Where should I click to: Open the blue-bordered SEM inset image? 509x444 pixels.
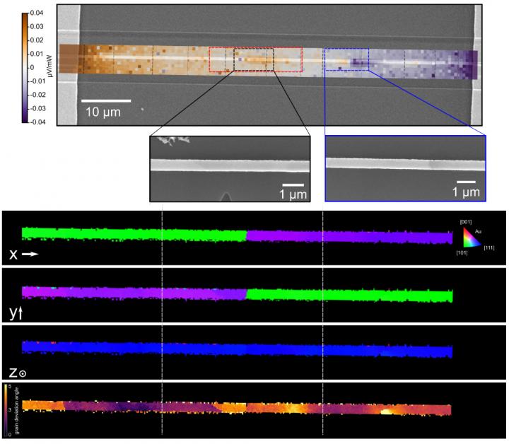[x=405, y=168]
